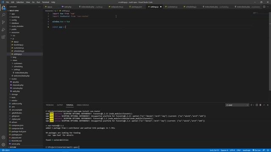Open the Terminal menu
Image resolution: width=271 pixels, height=152 pixels.
45,2
